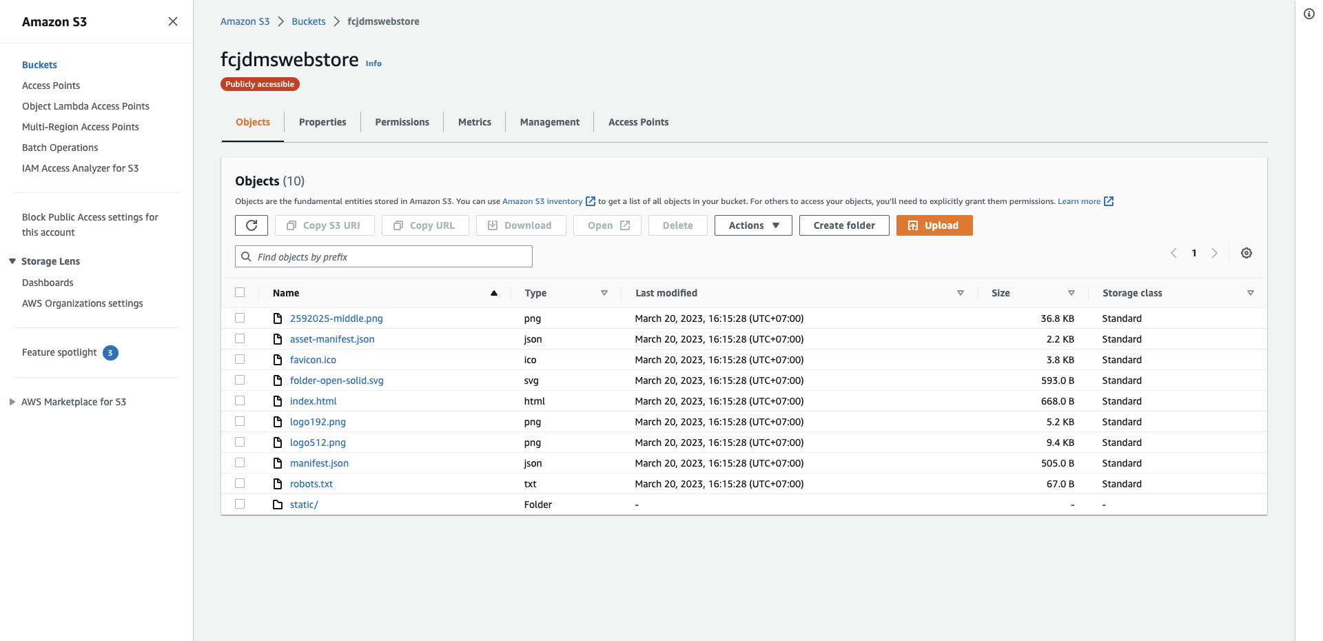
Task: Click file icon beside manifest.json
Action: 278,463
